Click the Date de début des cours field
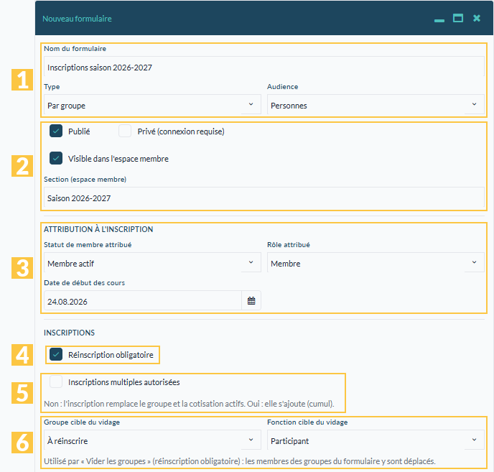The image size is (494, 472). [143, 301]
